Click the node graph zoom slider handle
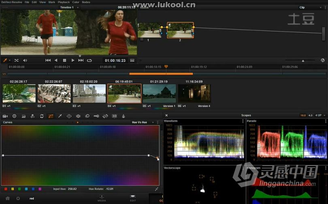The width and height of the screenshot is (328, 204). 303,61
